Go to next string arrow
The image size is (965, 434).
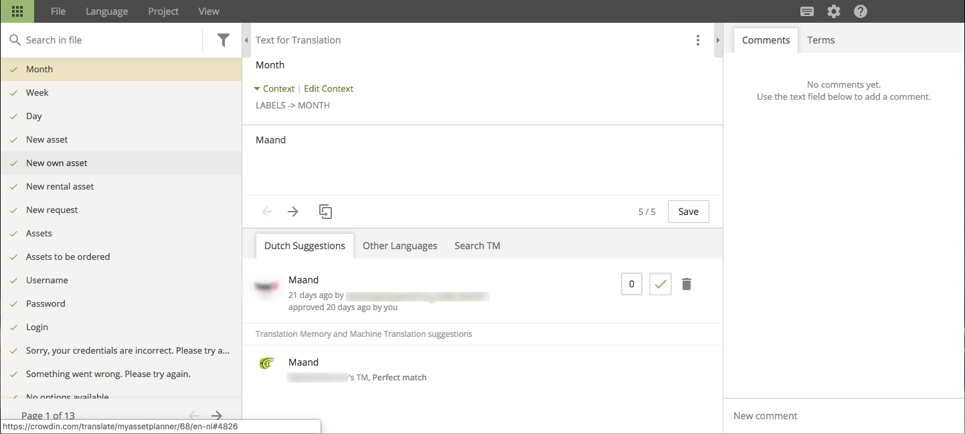point(293,212)
